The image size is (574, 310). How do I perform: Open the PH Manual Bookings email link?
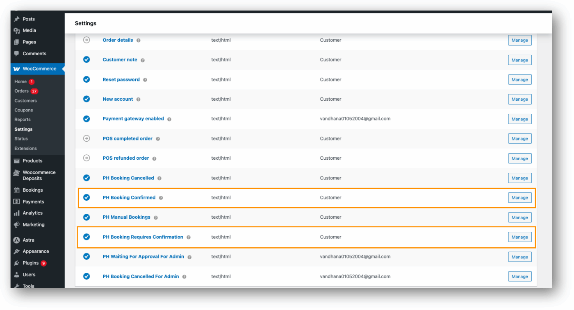pos(126,217)
